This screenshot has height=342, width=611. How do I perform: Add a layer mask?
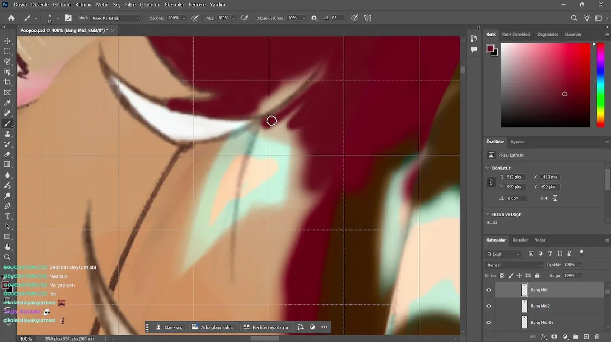(x=554, y=337)
